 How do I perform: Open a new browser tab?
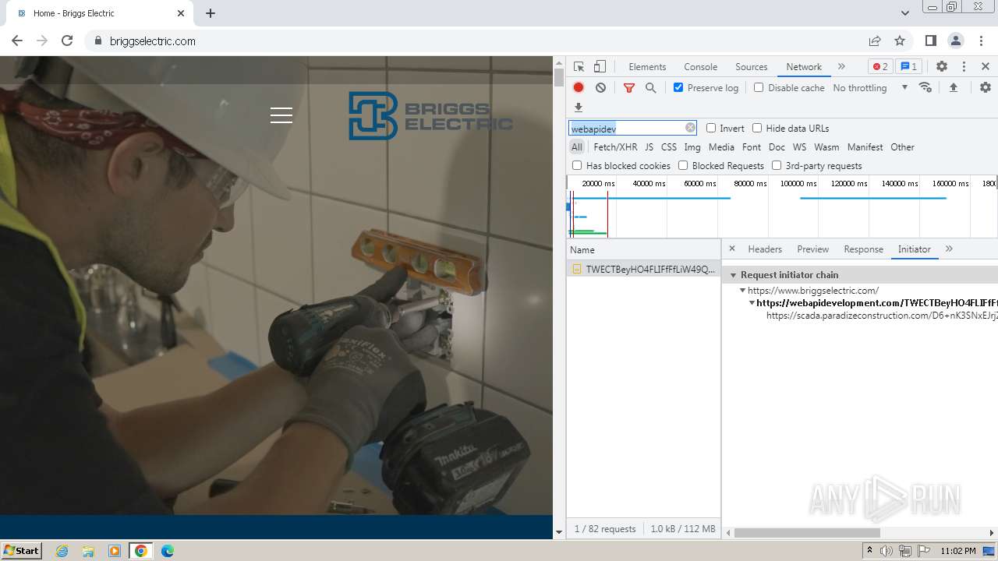point(211,13)
